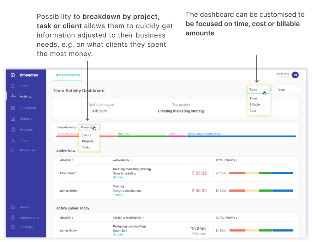The width and height of the screenshot is (312, 242).
Task: Sort Active Earlier Today by MEMBER
Action: click(x=66, y=218)
